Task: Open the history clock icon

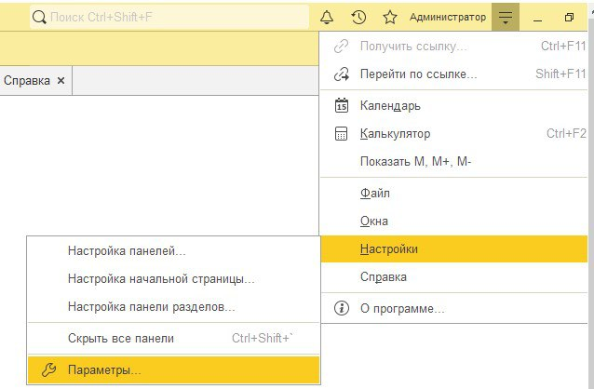Action: point(358,17)
